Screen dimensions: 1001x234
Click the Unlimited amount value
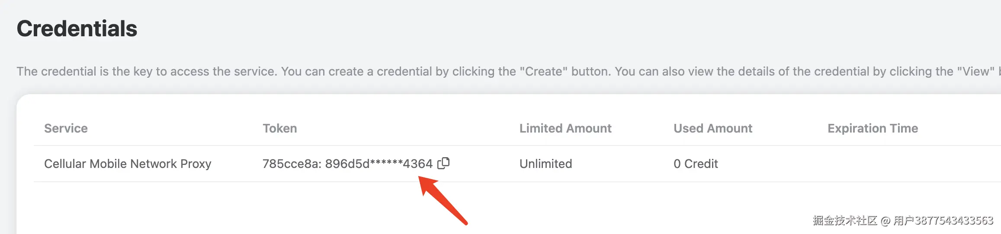(545, 164)
